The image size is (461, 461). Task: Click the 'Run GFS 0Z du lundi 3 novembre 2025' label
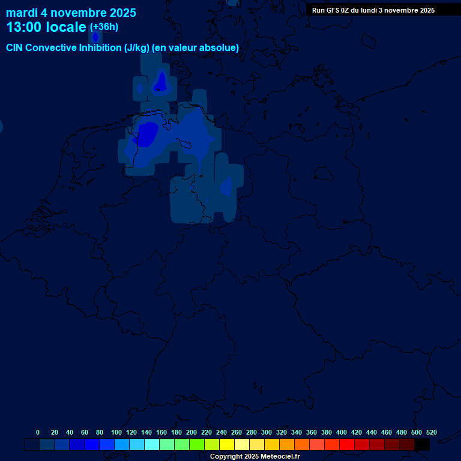[373, 10]
